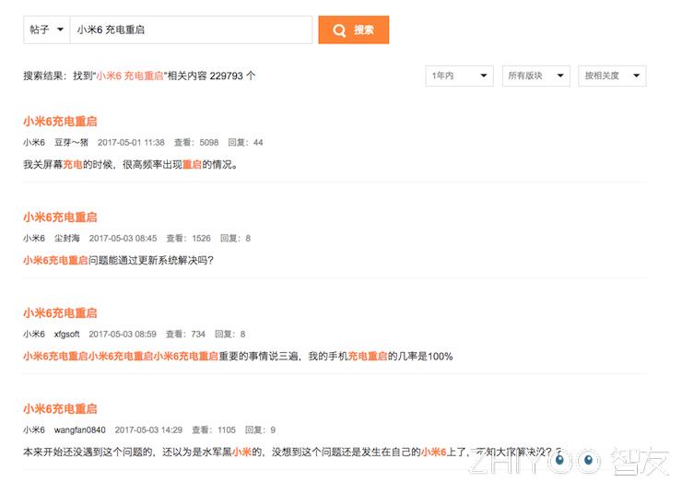
Task: Click author name 豆芽~猪
Action: [x=71, y=142]
